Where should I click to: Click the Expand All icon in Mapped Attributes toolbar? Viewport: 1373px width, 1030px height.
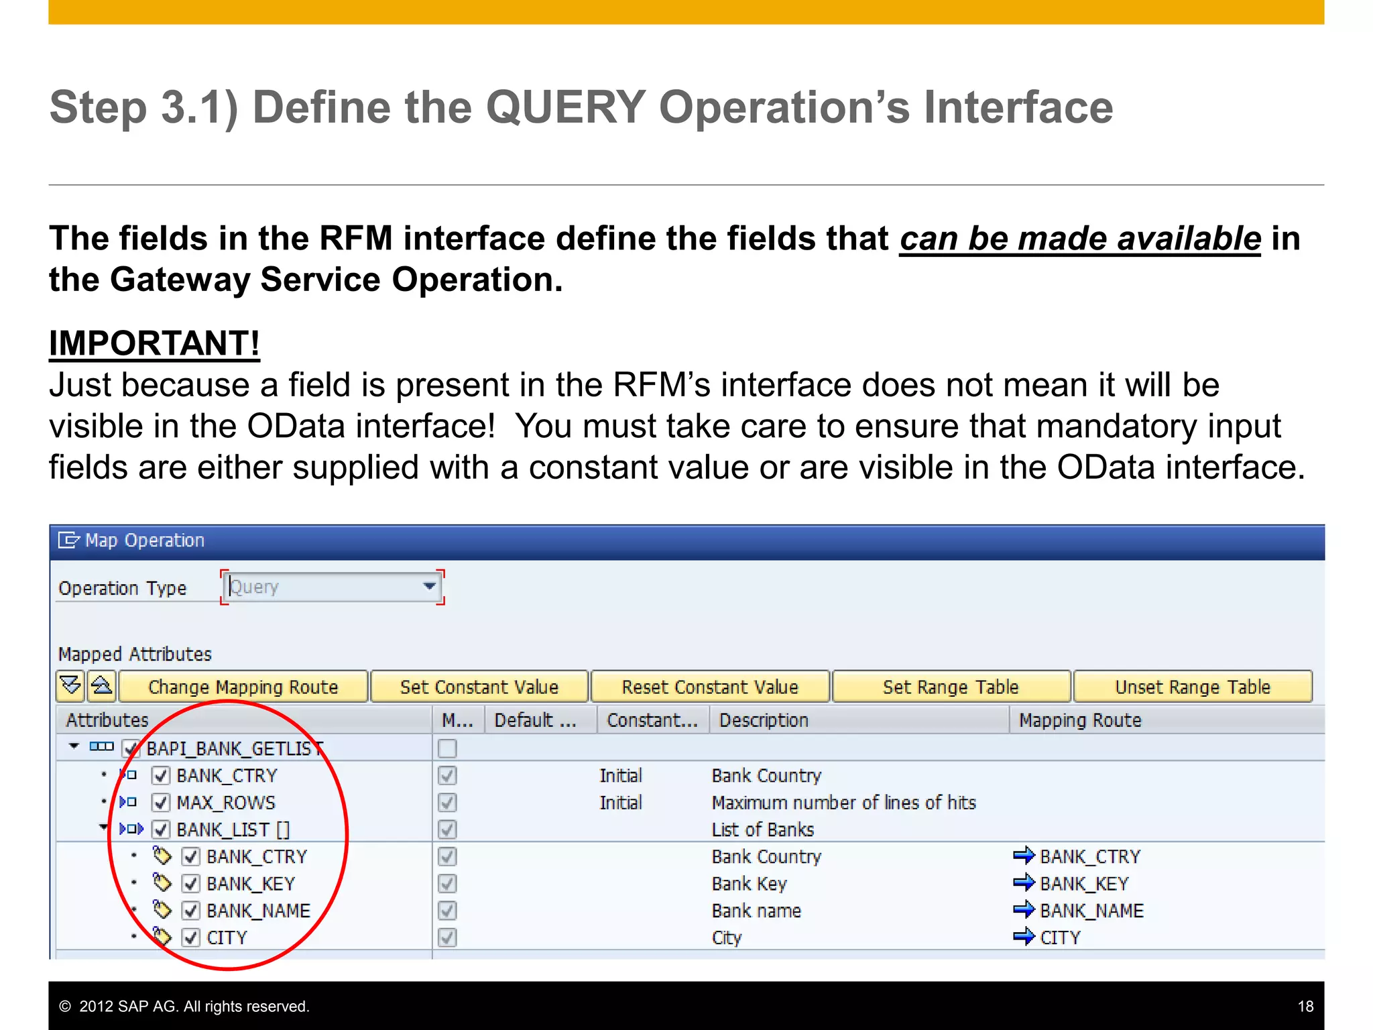[x=70, y=686]
